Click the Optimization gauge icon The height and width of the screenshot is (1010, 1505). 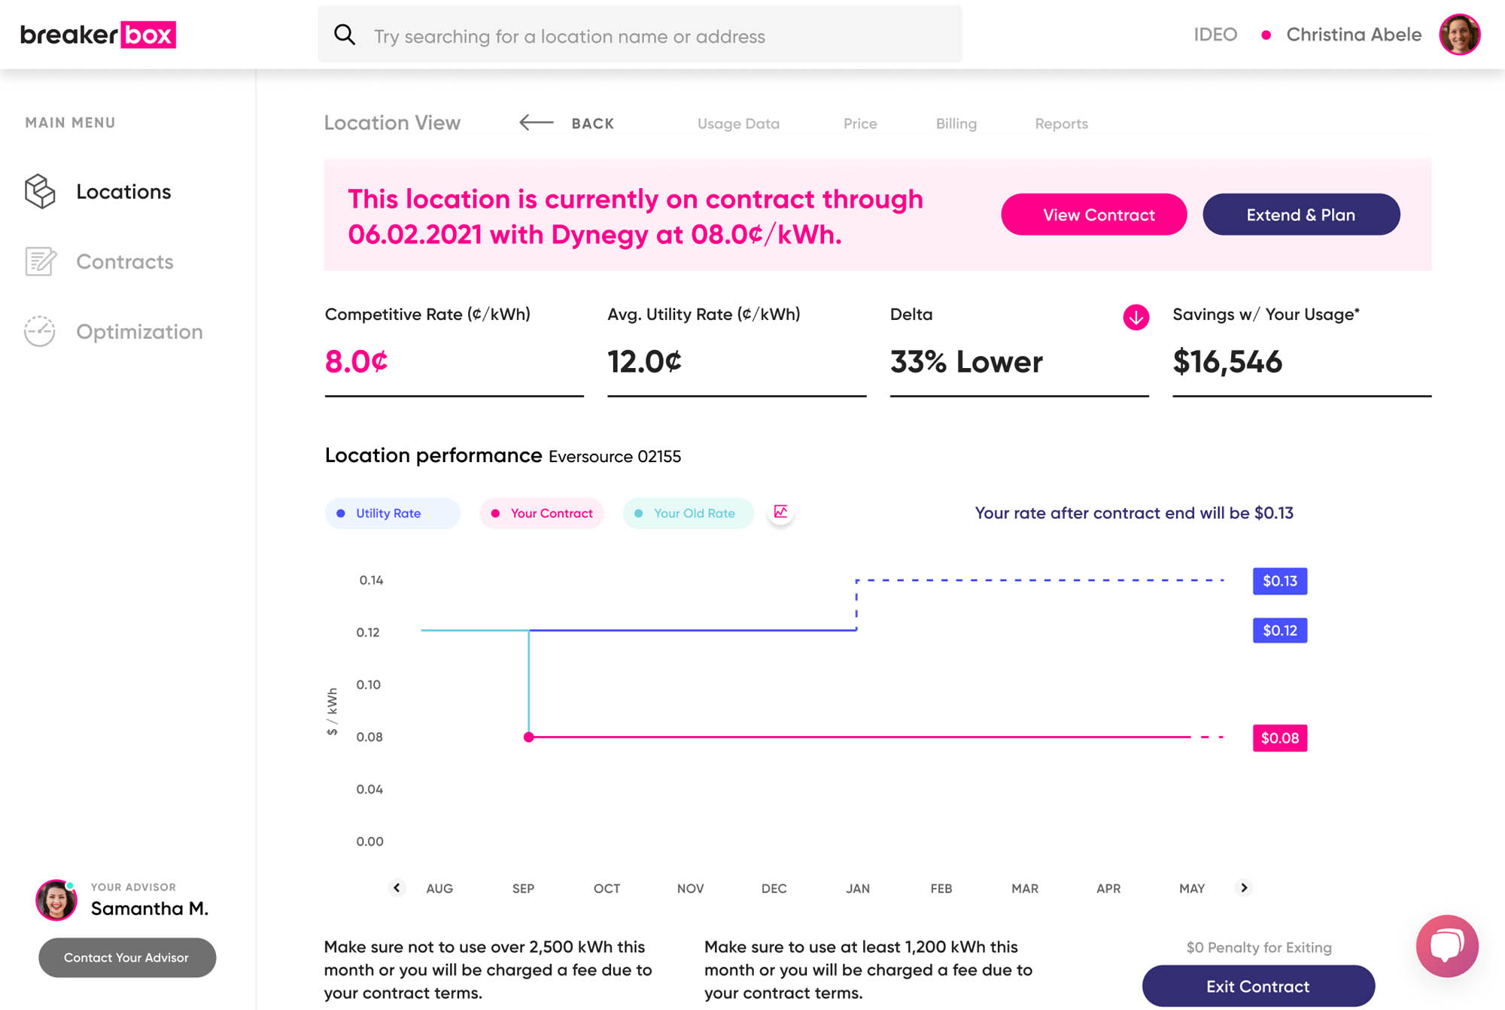pos(40,331)
